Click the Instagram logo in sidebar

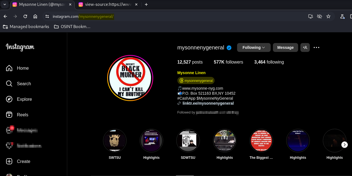click(20, 47)
